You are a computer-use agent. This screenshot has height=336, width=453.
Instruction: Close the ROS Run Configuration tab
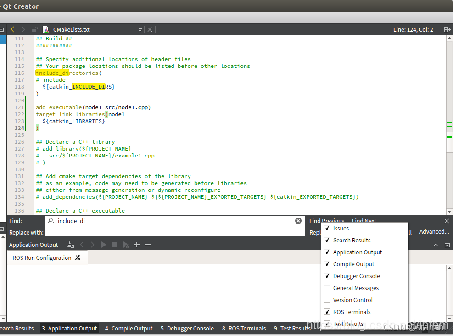pos(78,258)
